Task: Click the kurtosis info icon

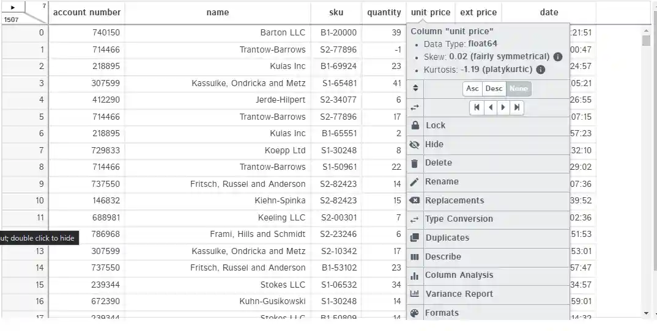Action: click(x=541, y=70)
